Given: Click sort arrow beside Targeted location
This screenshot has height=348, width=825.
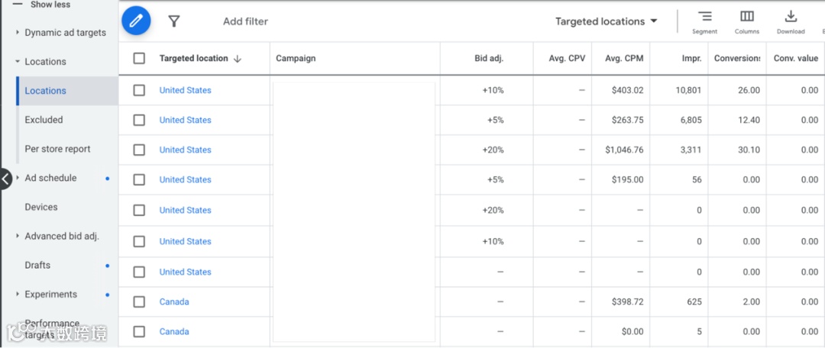Looking at the screenshot, I should 238,59.
